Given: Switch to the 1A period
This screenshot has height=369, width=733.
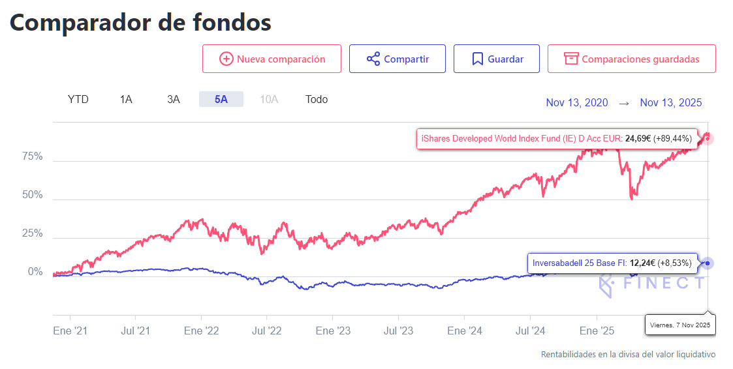Looking at the screenshot, I should [126, 99].
